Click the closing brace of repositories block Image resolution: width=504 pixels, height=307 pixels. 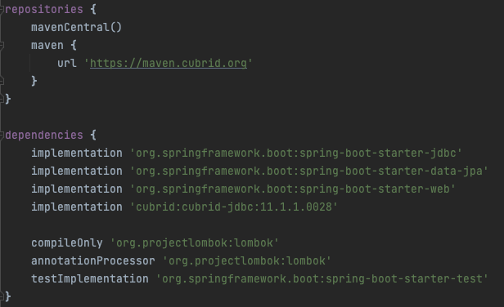(8, 99)
